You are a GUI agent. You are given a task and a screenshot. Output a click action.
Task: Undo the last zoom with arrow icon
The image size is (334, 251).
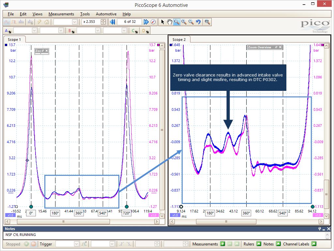(198, 22)
